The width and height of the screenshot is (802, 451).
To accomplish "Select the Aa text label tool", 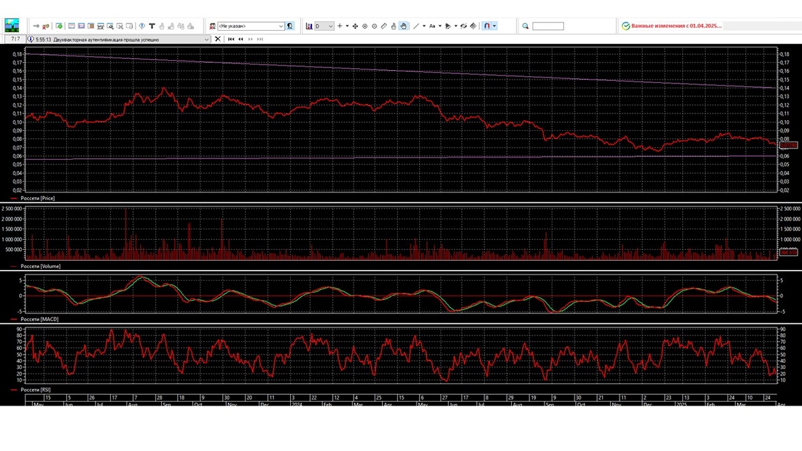I will [432, 26].
